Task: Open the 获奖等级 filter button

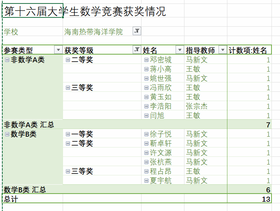Action: tap(137, 50)
